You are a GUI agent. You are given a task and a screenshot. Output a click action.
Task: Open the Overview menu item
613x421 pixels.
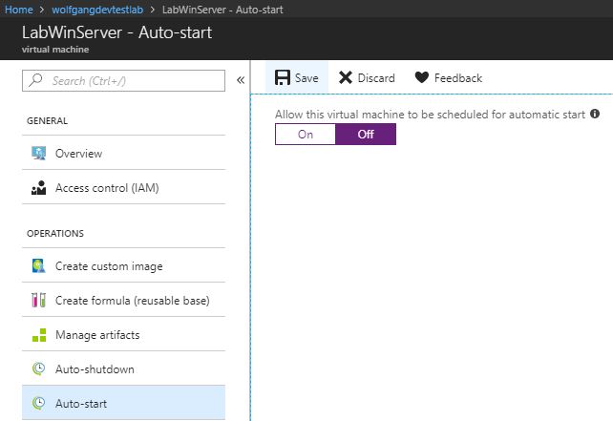point(123,153)
